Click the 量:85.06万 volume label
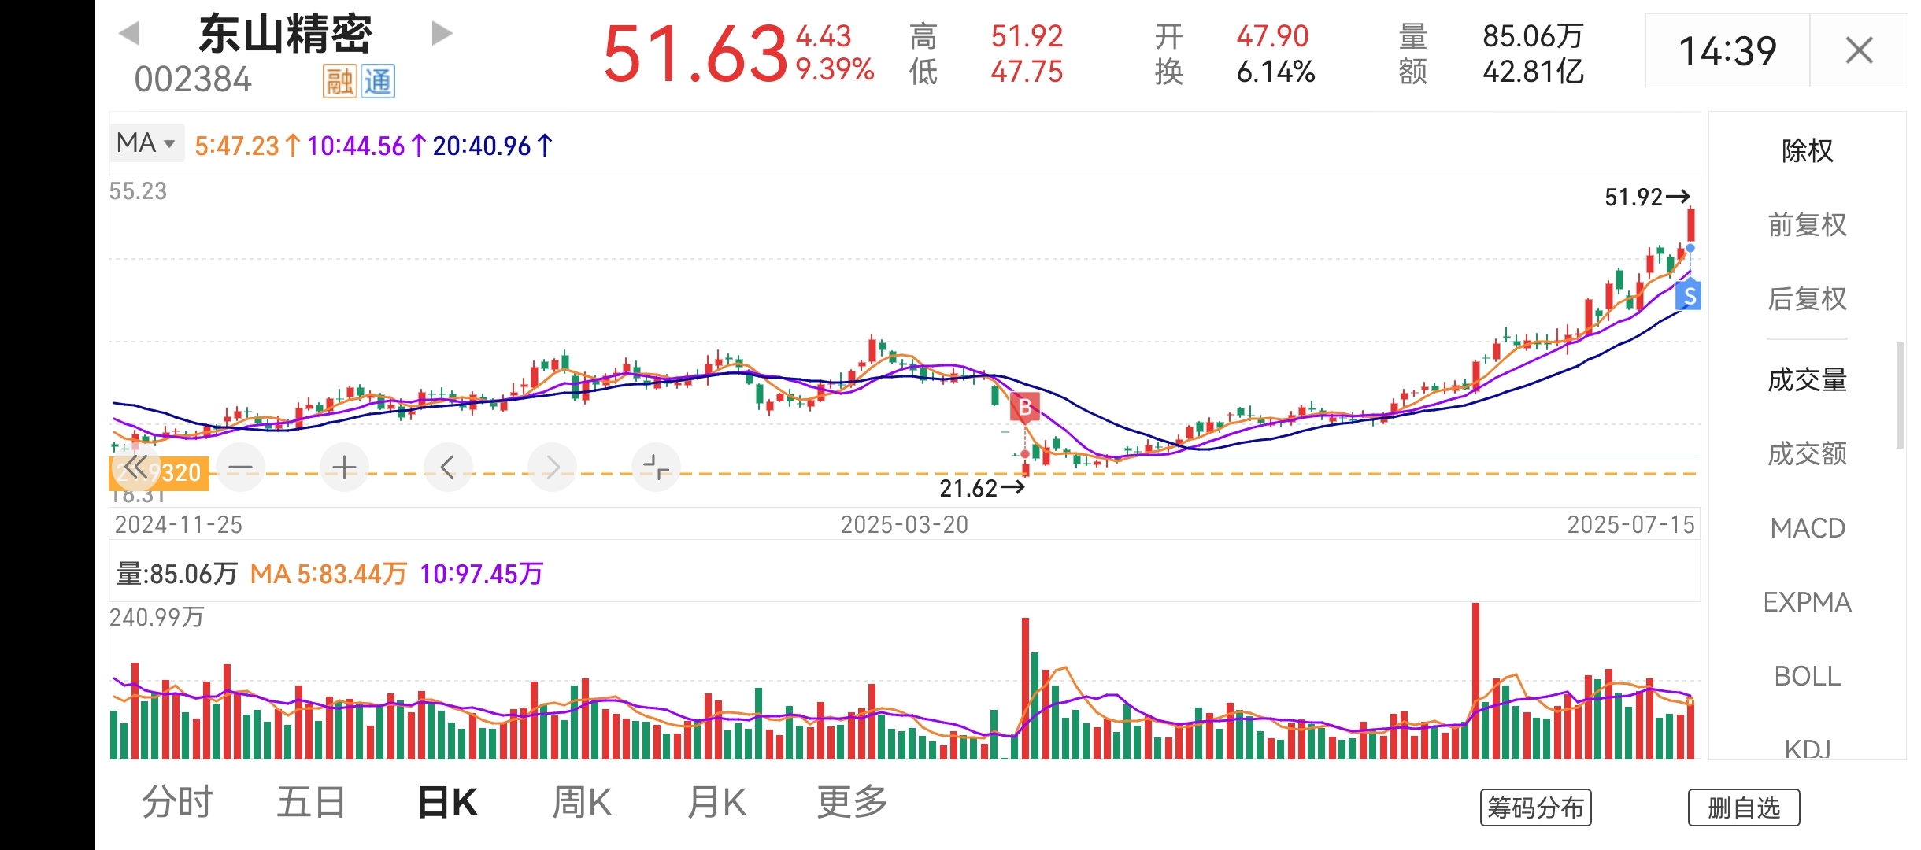 (176, 574)
